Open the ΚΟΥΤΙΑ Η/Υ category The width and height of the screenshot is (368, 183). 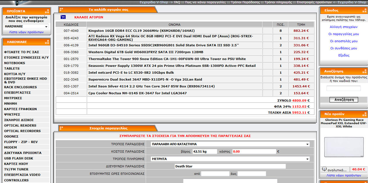tap(15, 74)
